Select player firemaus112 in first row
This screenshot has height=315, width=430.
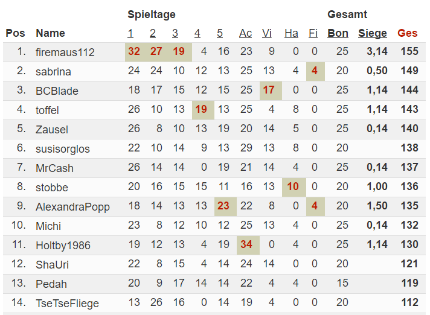65,52
